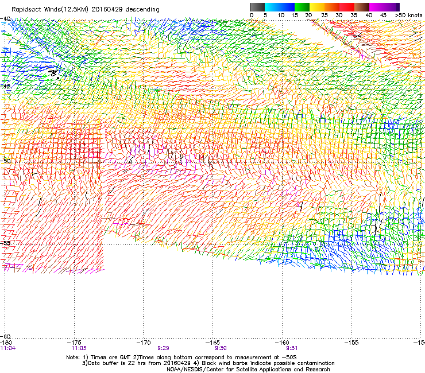
Task: Click the purple 45-50 knots legend segment
Action: 392,7
